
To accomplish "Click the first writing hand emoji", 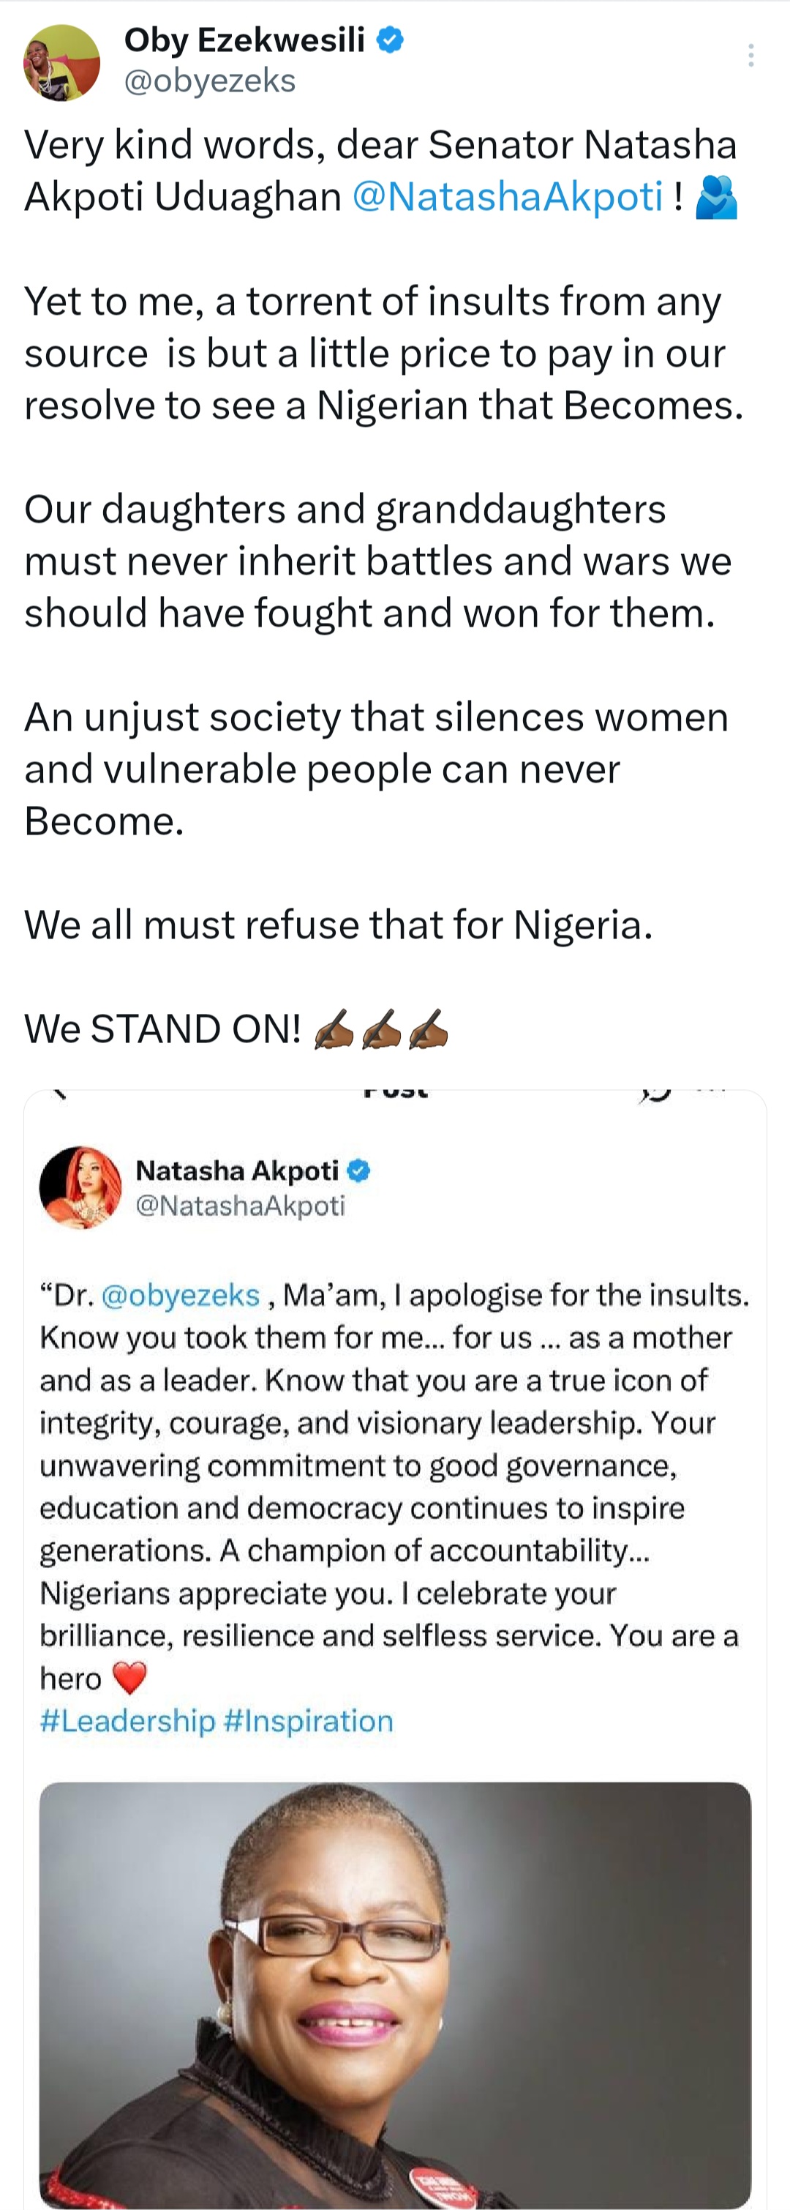I will tap(334, 1029).
